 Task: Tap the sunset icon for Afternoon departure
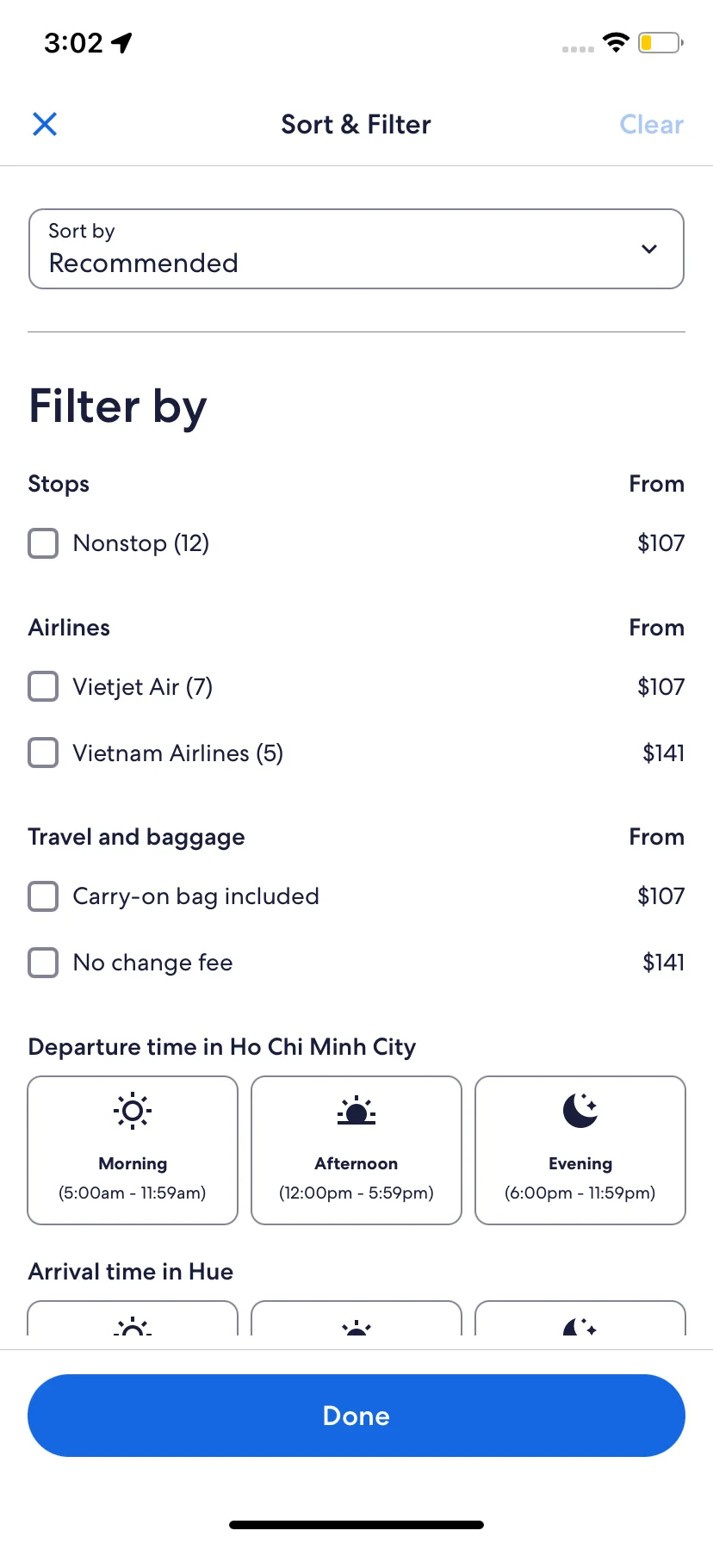click(356, 1111)
